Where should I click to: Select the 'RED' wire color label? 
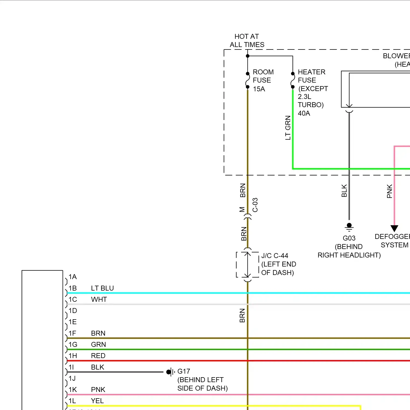(x=98, y=356)
